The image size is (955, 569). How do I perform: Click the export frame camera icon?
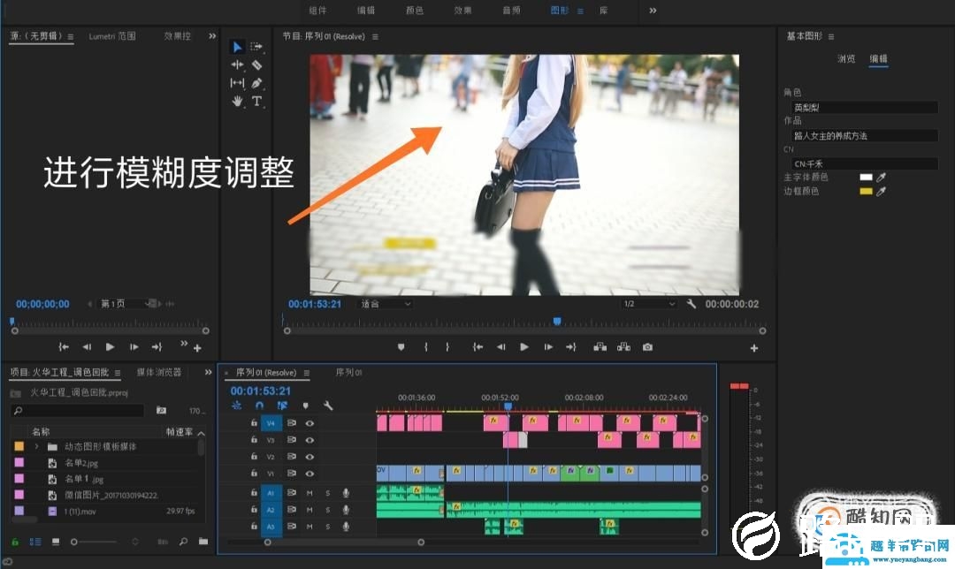646,347
